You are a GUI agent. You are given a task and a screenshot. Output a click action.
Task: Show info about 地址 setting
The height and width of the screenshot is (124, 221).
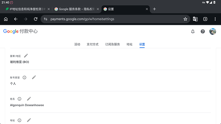pos(20,120)
